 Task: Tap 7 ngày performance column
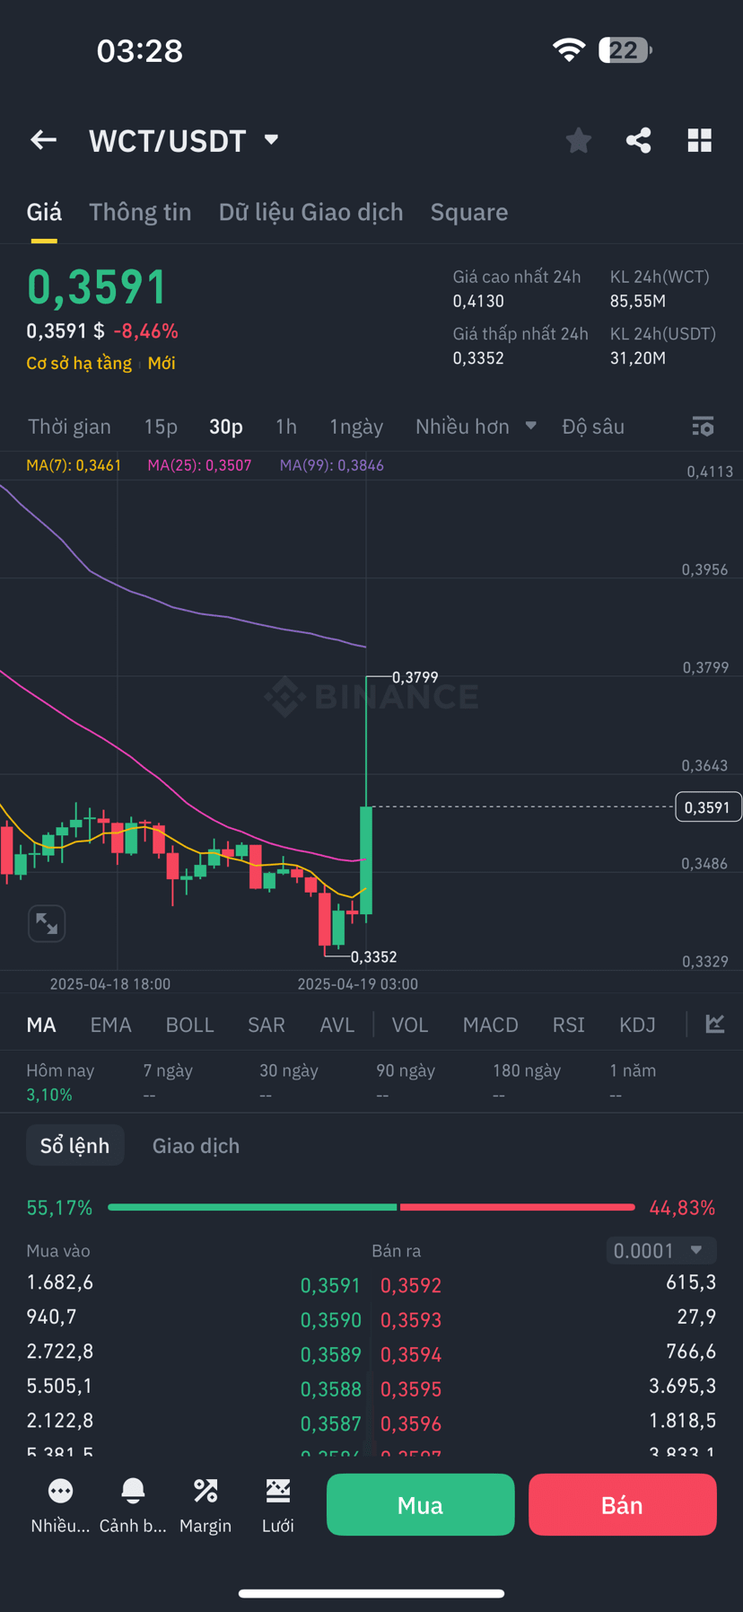[168, 1082]
